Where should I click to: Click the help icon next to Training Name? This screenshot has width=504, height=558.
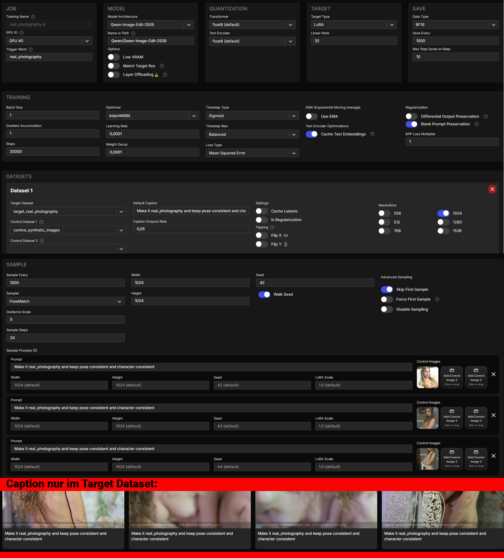click(x=33, y=17)
